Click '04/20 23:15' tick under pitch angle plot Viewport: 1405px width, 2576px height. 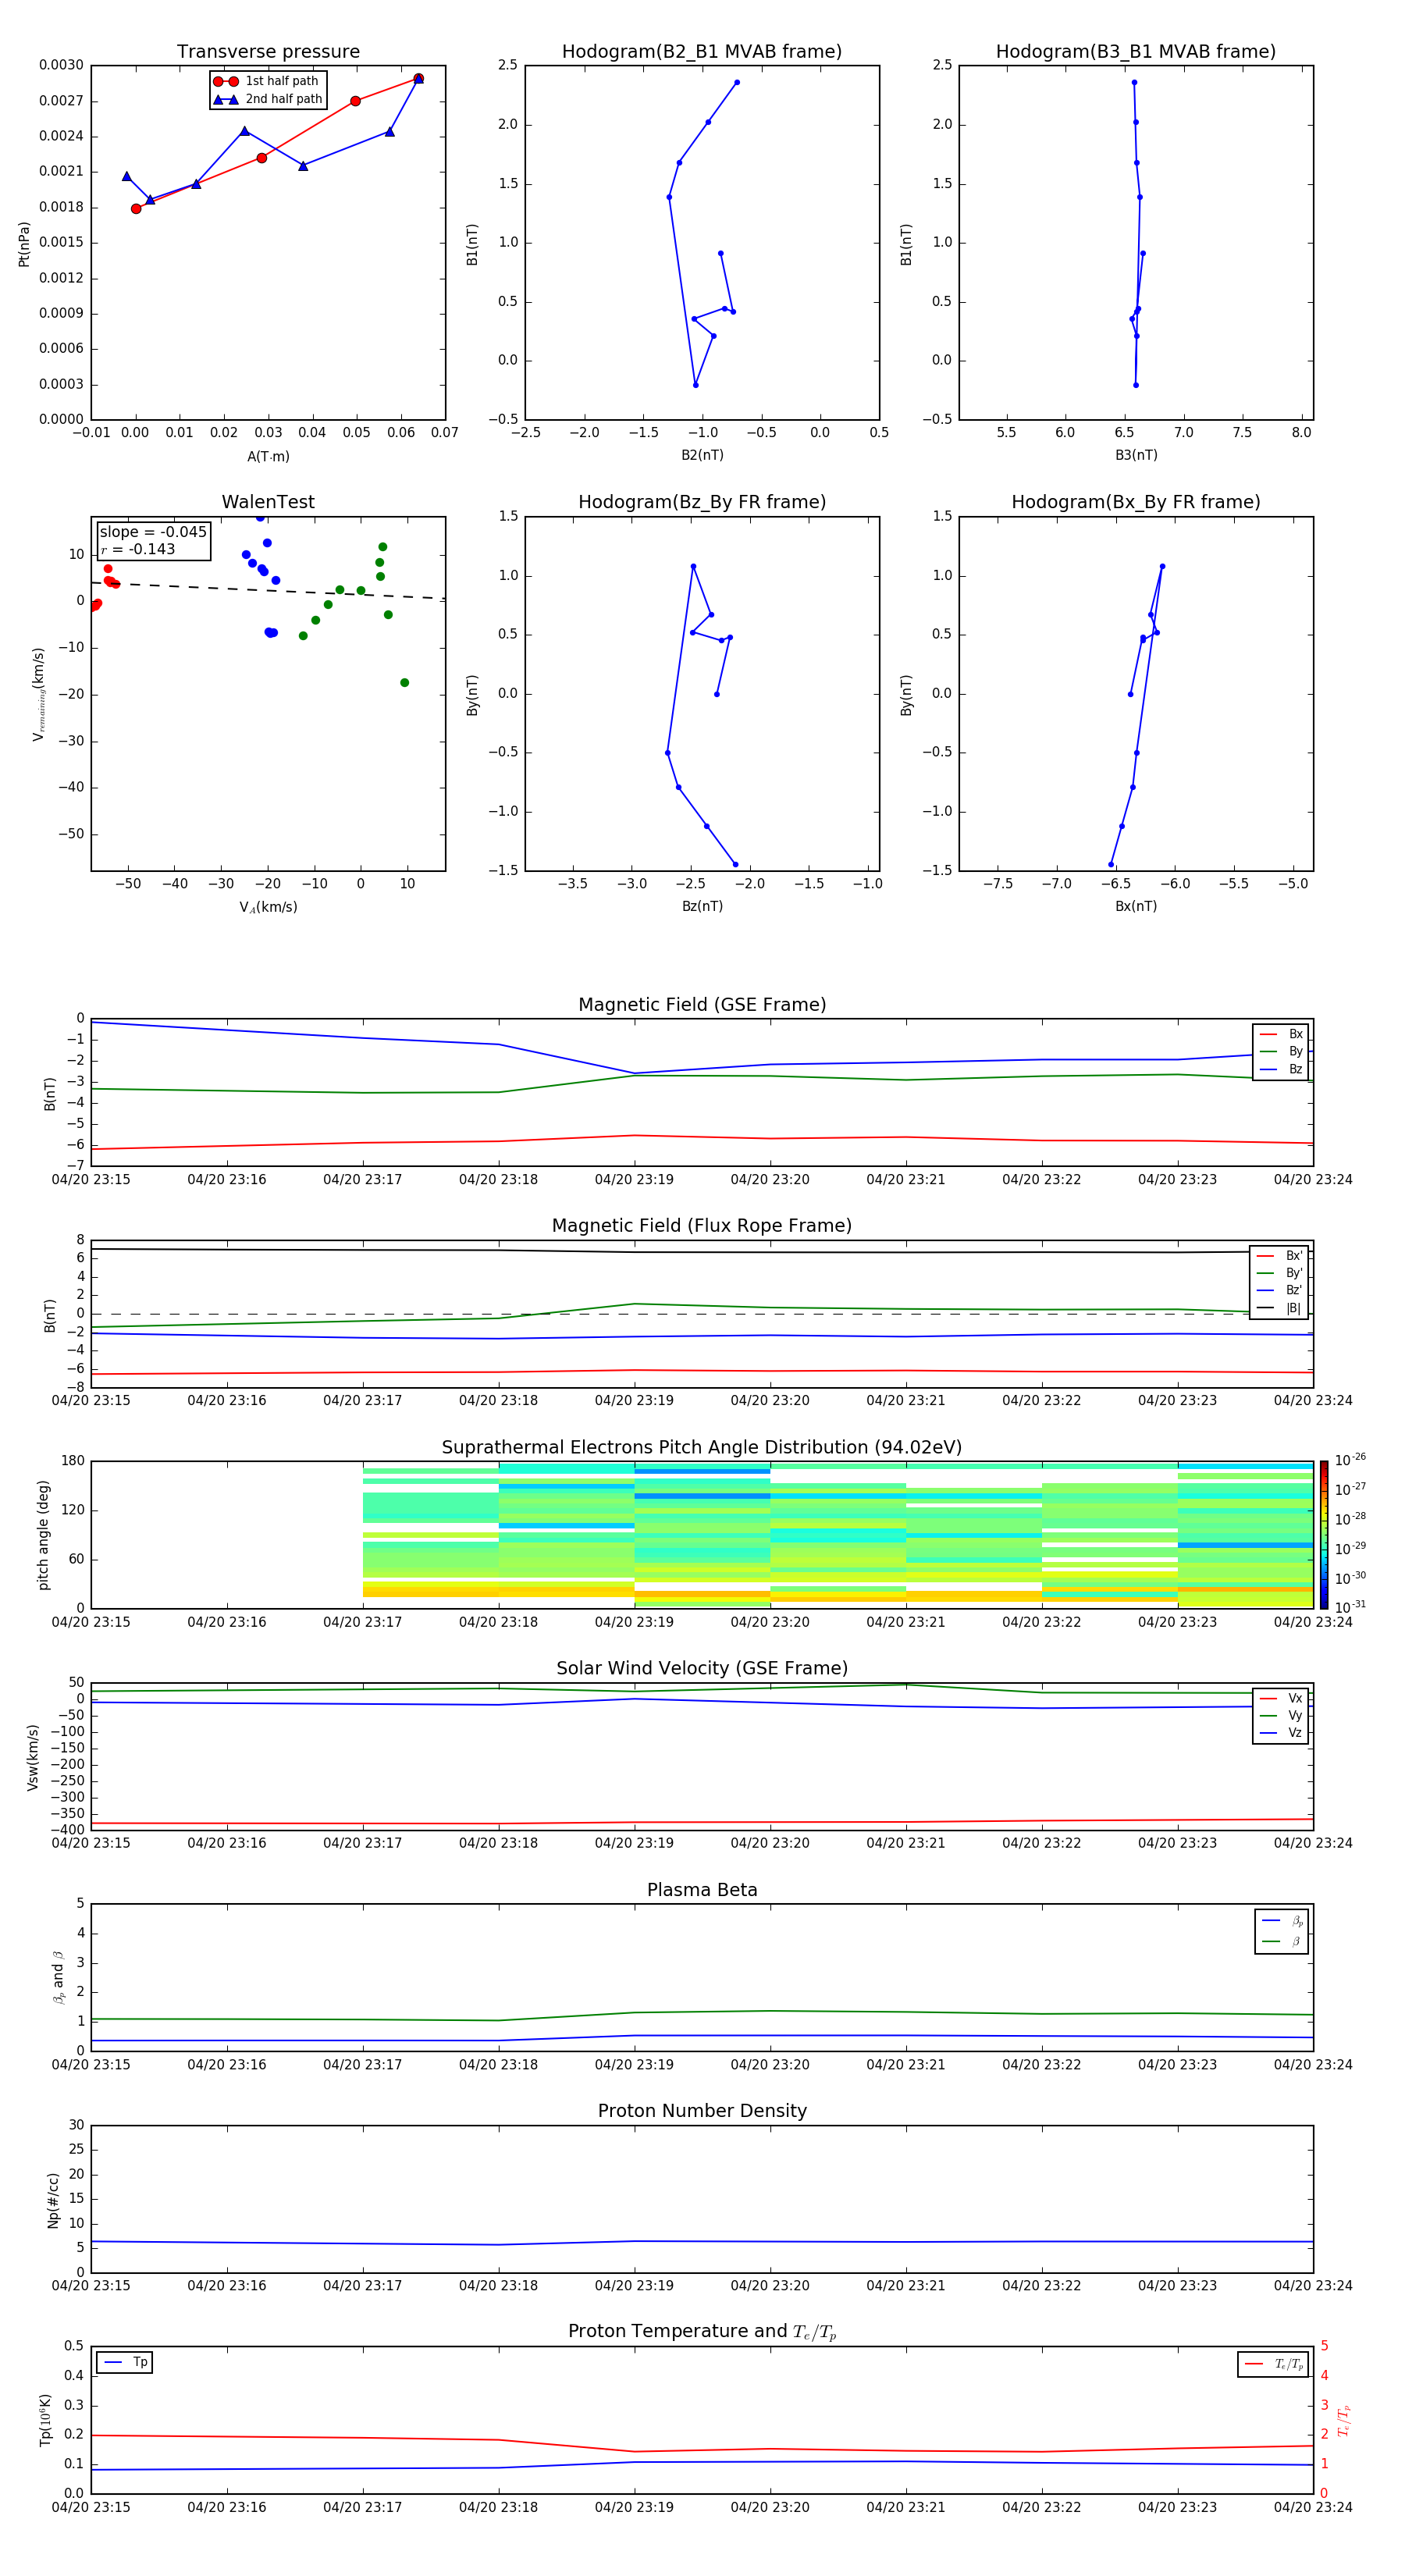[91, 1622]
